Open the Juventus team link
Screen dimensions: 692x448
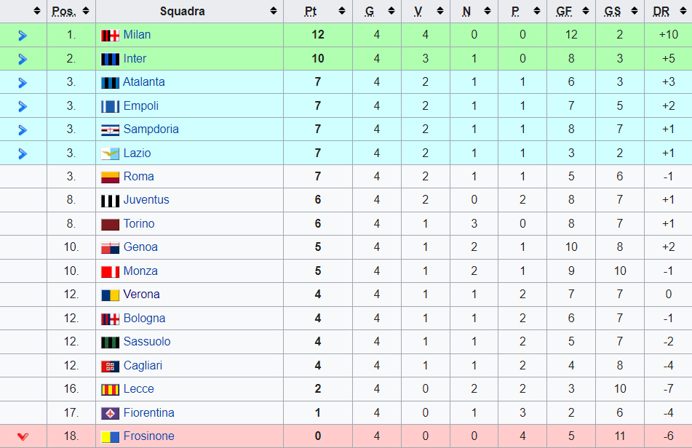(x=146, y=200)
